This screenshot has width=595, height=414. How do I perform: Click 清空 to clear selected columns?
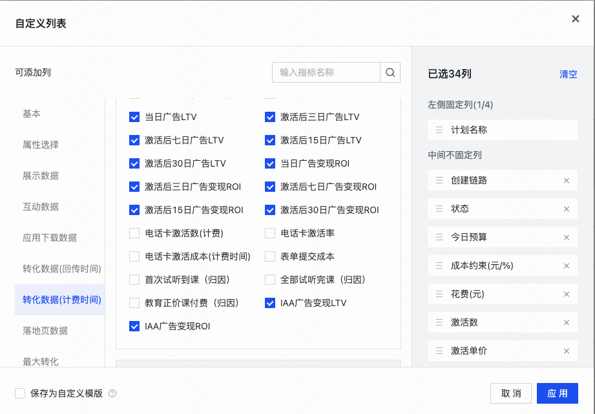pyautogui.click(x=568, y=74)
